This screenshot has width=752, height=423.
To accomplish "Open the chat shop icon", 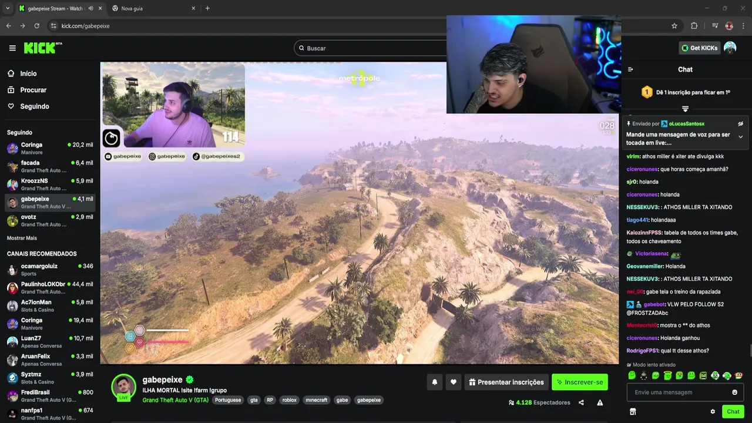I will tap(633, 412).
